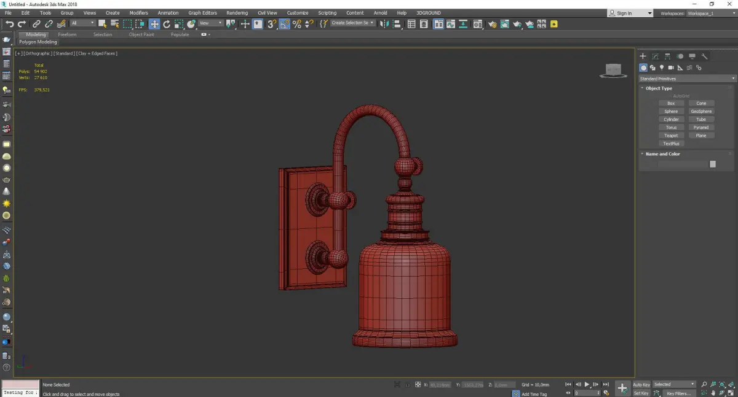Open the Sign In dropdown
Viewport: 738px width, 397px height.
(x=630, y=13)
